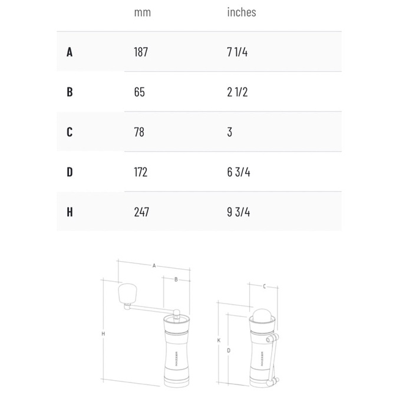Click dimension label B in the left diagram
Image resolution: width=399 pixels, height=399 pixels.
(176, 280)
